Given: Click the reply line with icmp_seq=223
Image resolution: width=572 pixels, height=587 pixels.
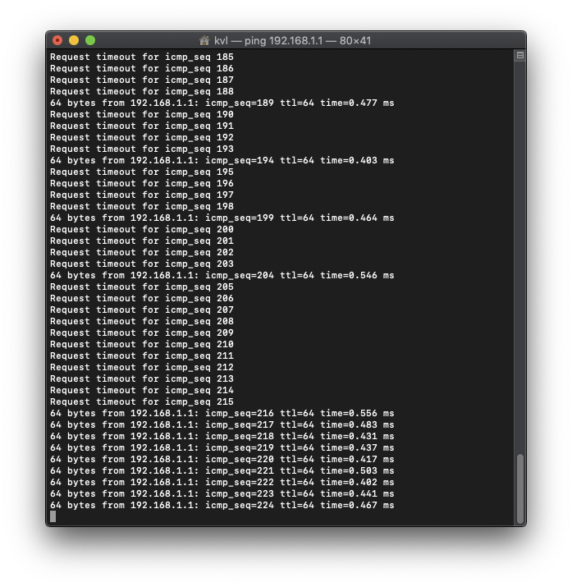Looking at the screenshot, I should coord(222,493).
